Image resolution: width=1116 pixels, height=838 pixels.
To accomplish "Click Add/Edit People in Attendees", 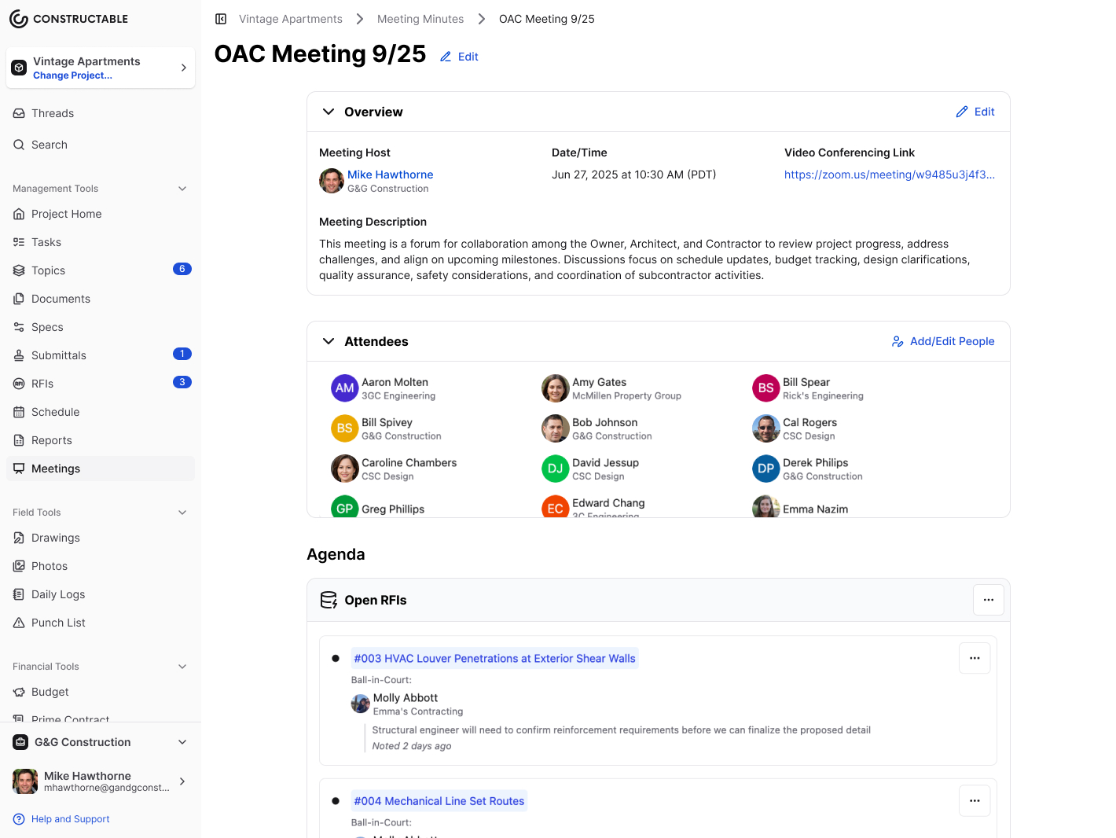I will 943,341.
